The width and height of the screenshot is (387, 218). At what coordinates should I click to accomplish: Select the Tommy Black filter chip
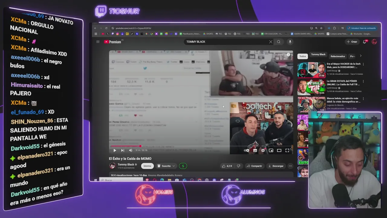pyautogui.click(x=318, y=54)
